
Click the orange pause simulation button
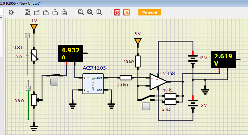coord(126,12)
